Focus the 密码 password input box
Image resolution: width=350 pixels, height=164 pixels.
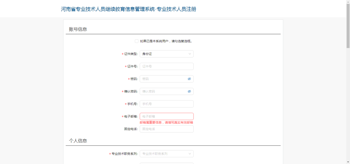click(x=163, y=79)
